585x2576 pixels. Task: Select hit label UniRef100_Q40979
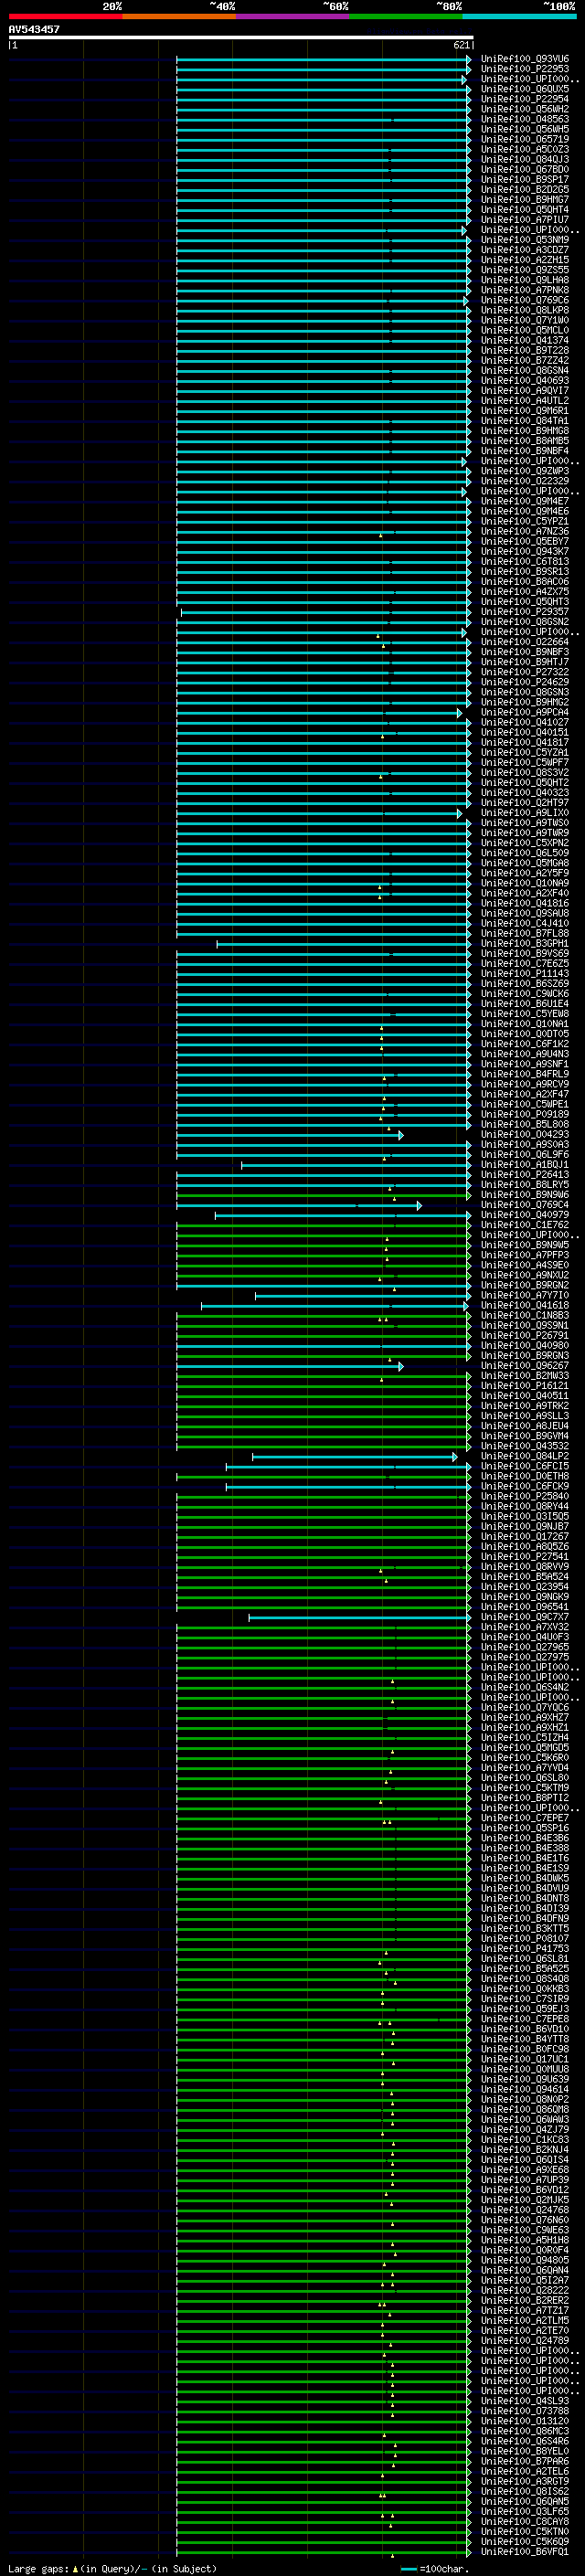click(525, 1215)
